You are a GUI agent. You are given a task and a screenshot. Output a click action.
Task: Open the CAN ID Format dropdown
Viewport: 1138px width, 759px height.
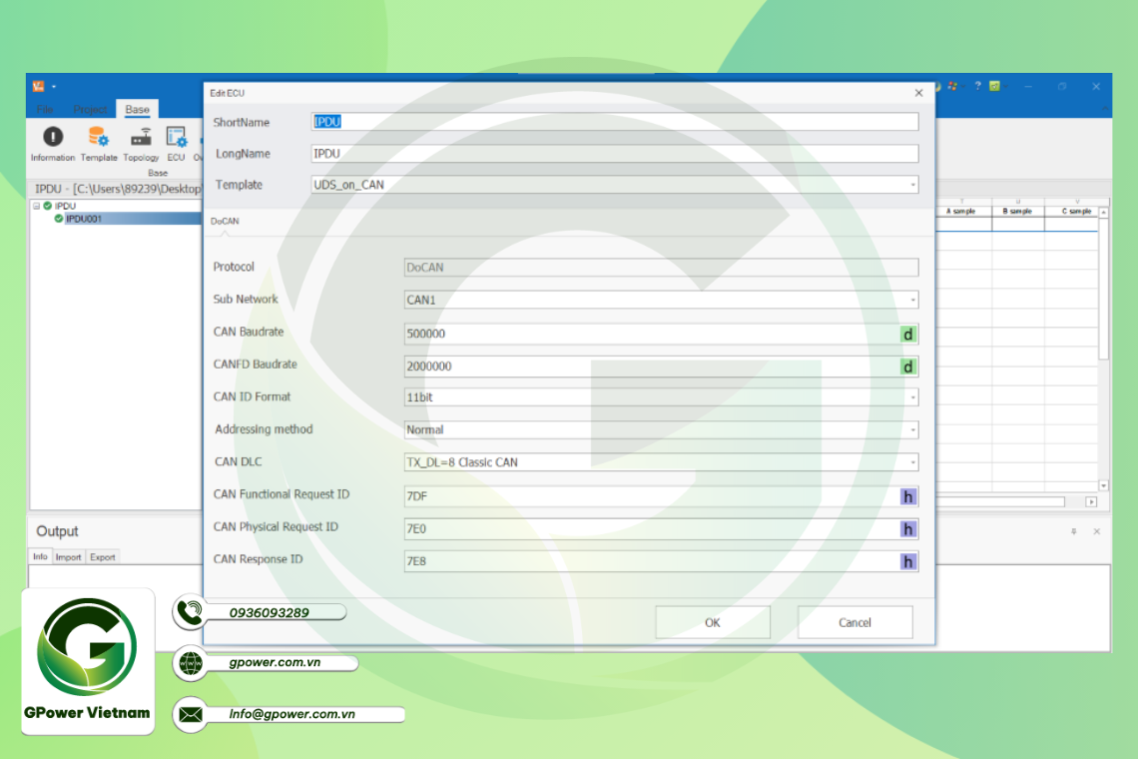click(912, 397)
